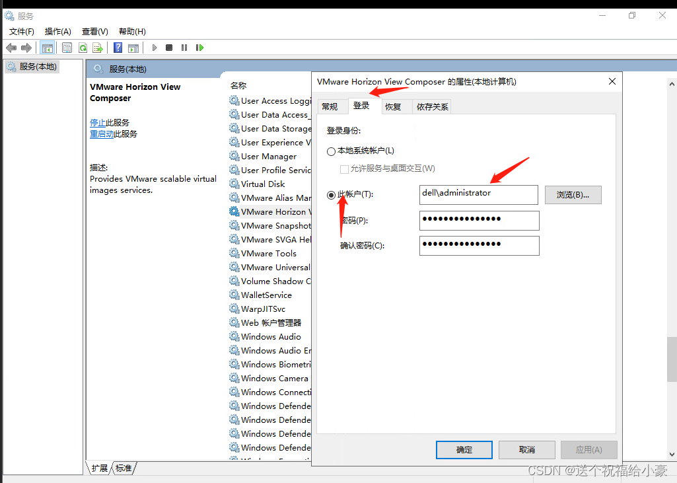
Task: Select the Volume Shadow Copy service row
Action: coord(270,281)
